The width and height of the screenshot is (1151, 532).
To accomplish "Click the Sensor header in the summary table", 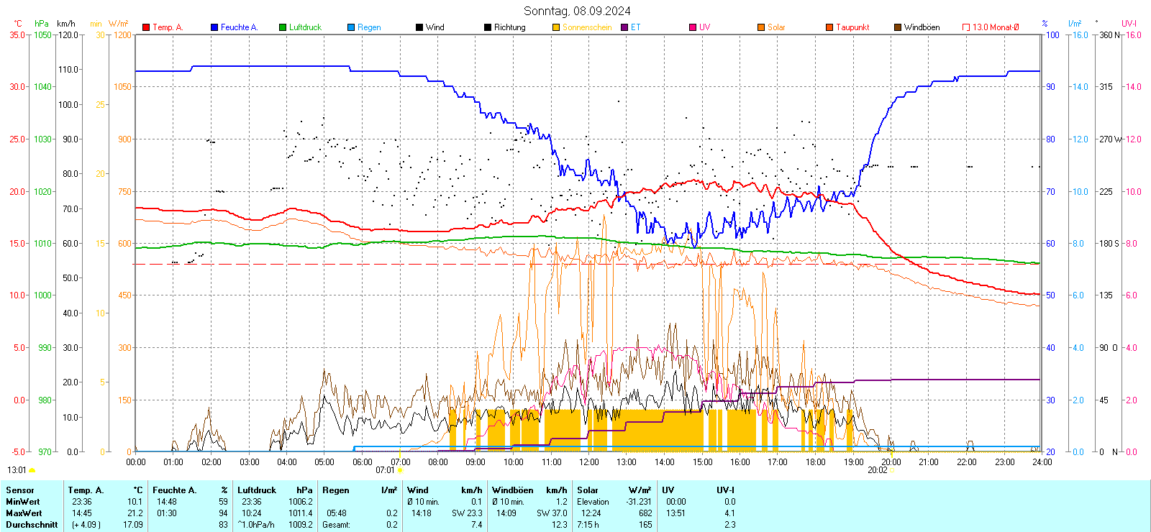I will [20, 490].
